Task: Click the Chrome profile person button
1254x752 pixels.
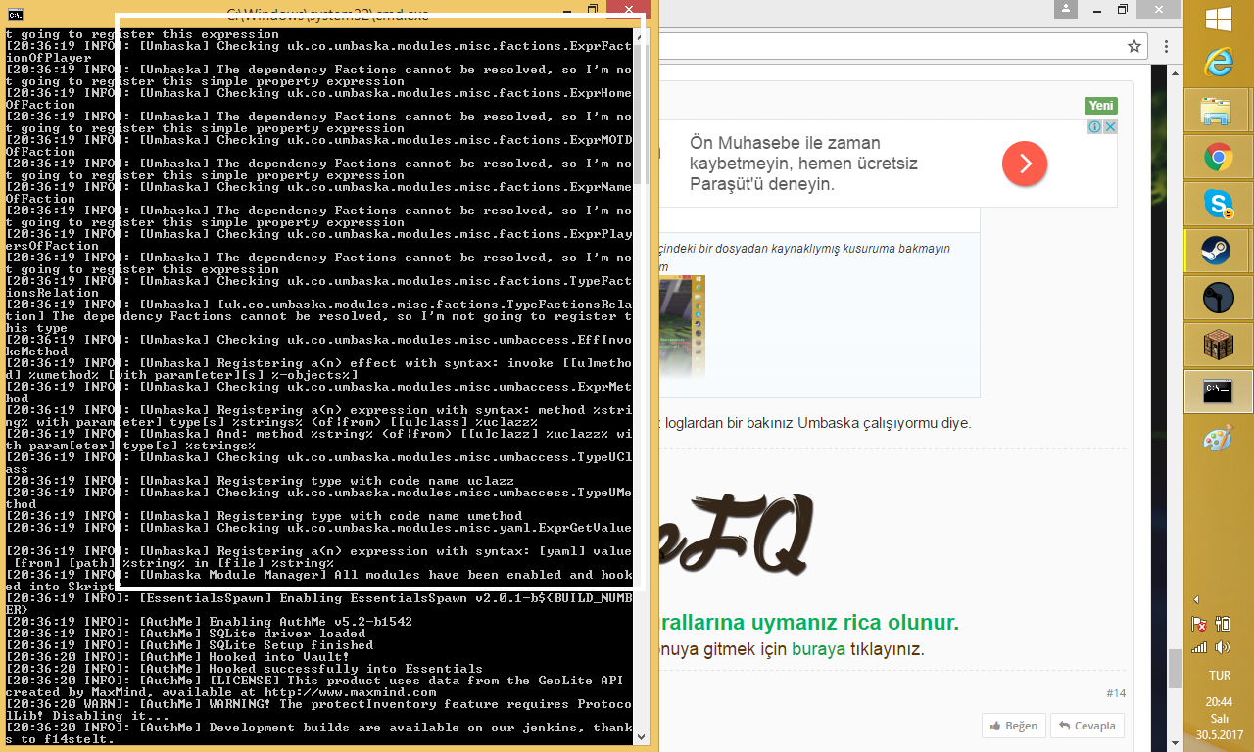Action: [x=1067, y=9]
